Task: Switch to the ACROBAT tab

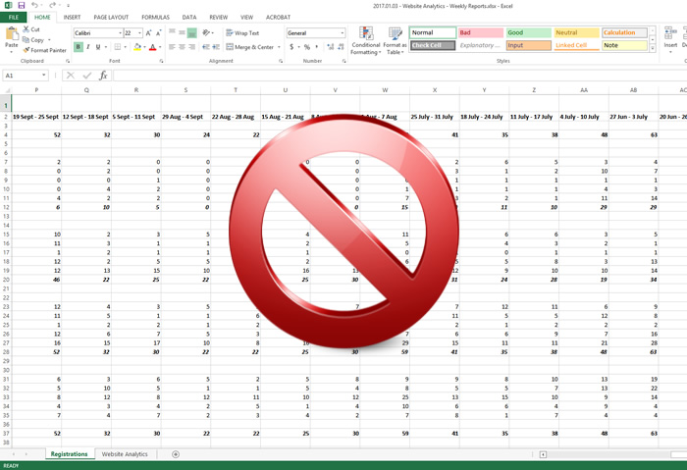Action: [x=278, y=17]
